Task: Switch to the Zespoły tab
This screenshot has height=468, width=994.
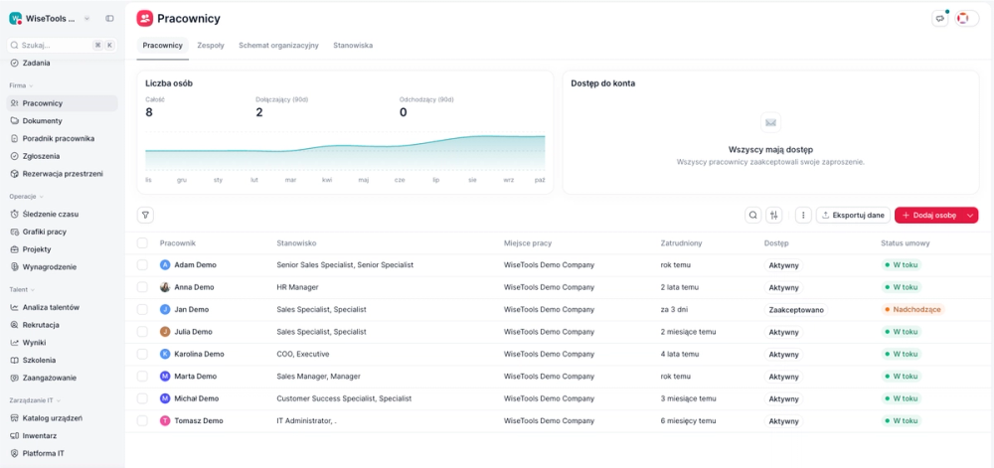Action: (x=211, y=46)
